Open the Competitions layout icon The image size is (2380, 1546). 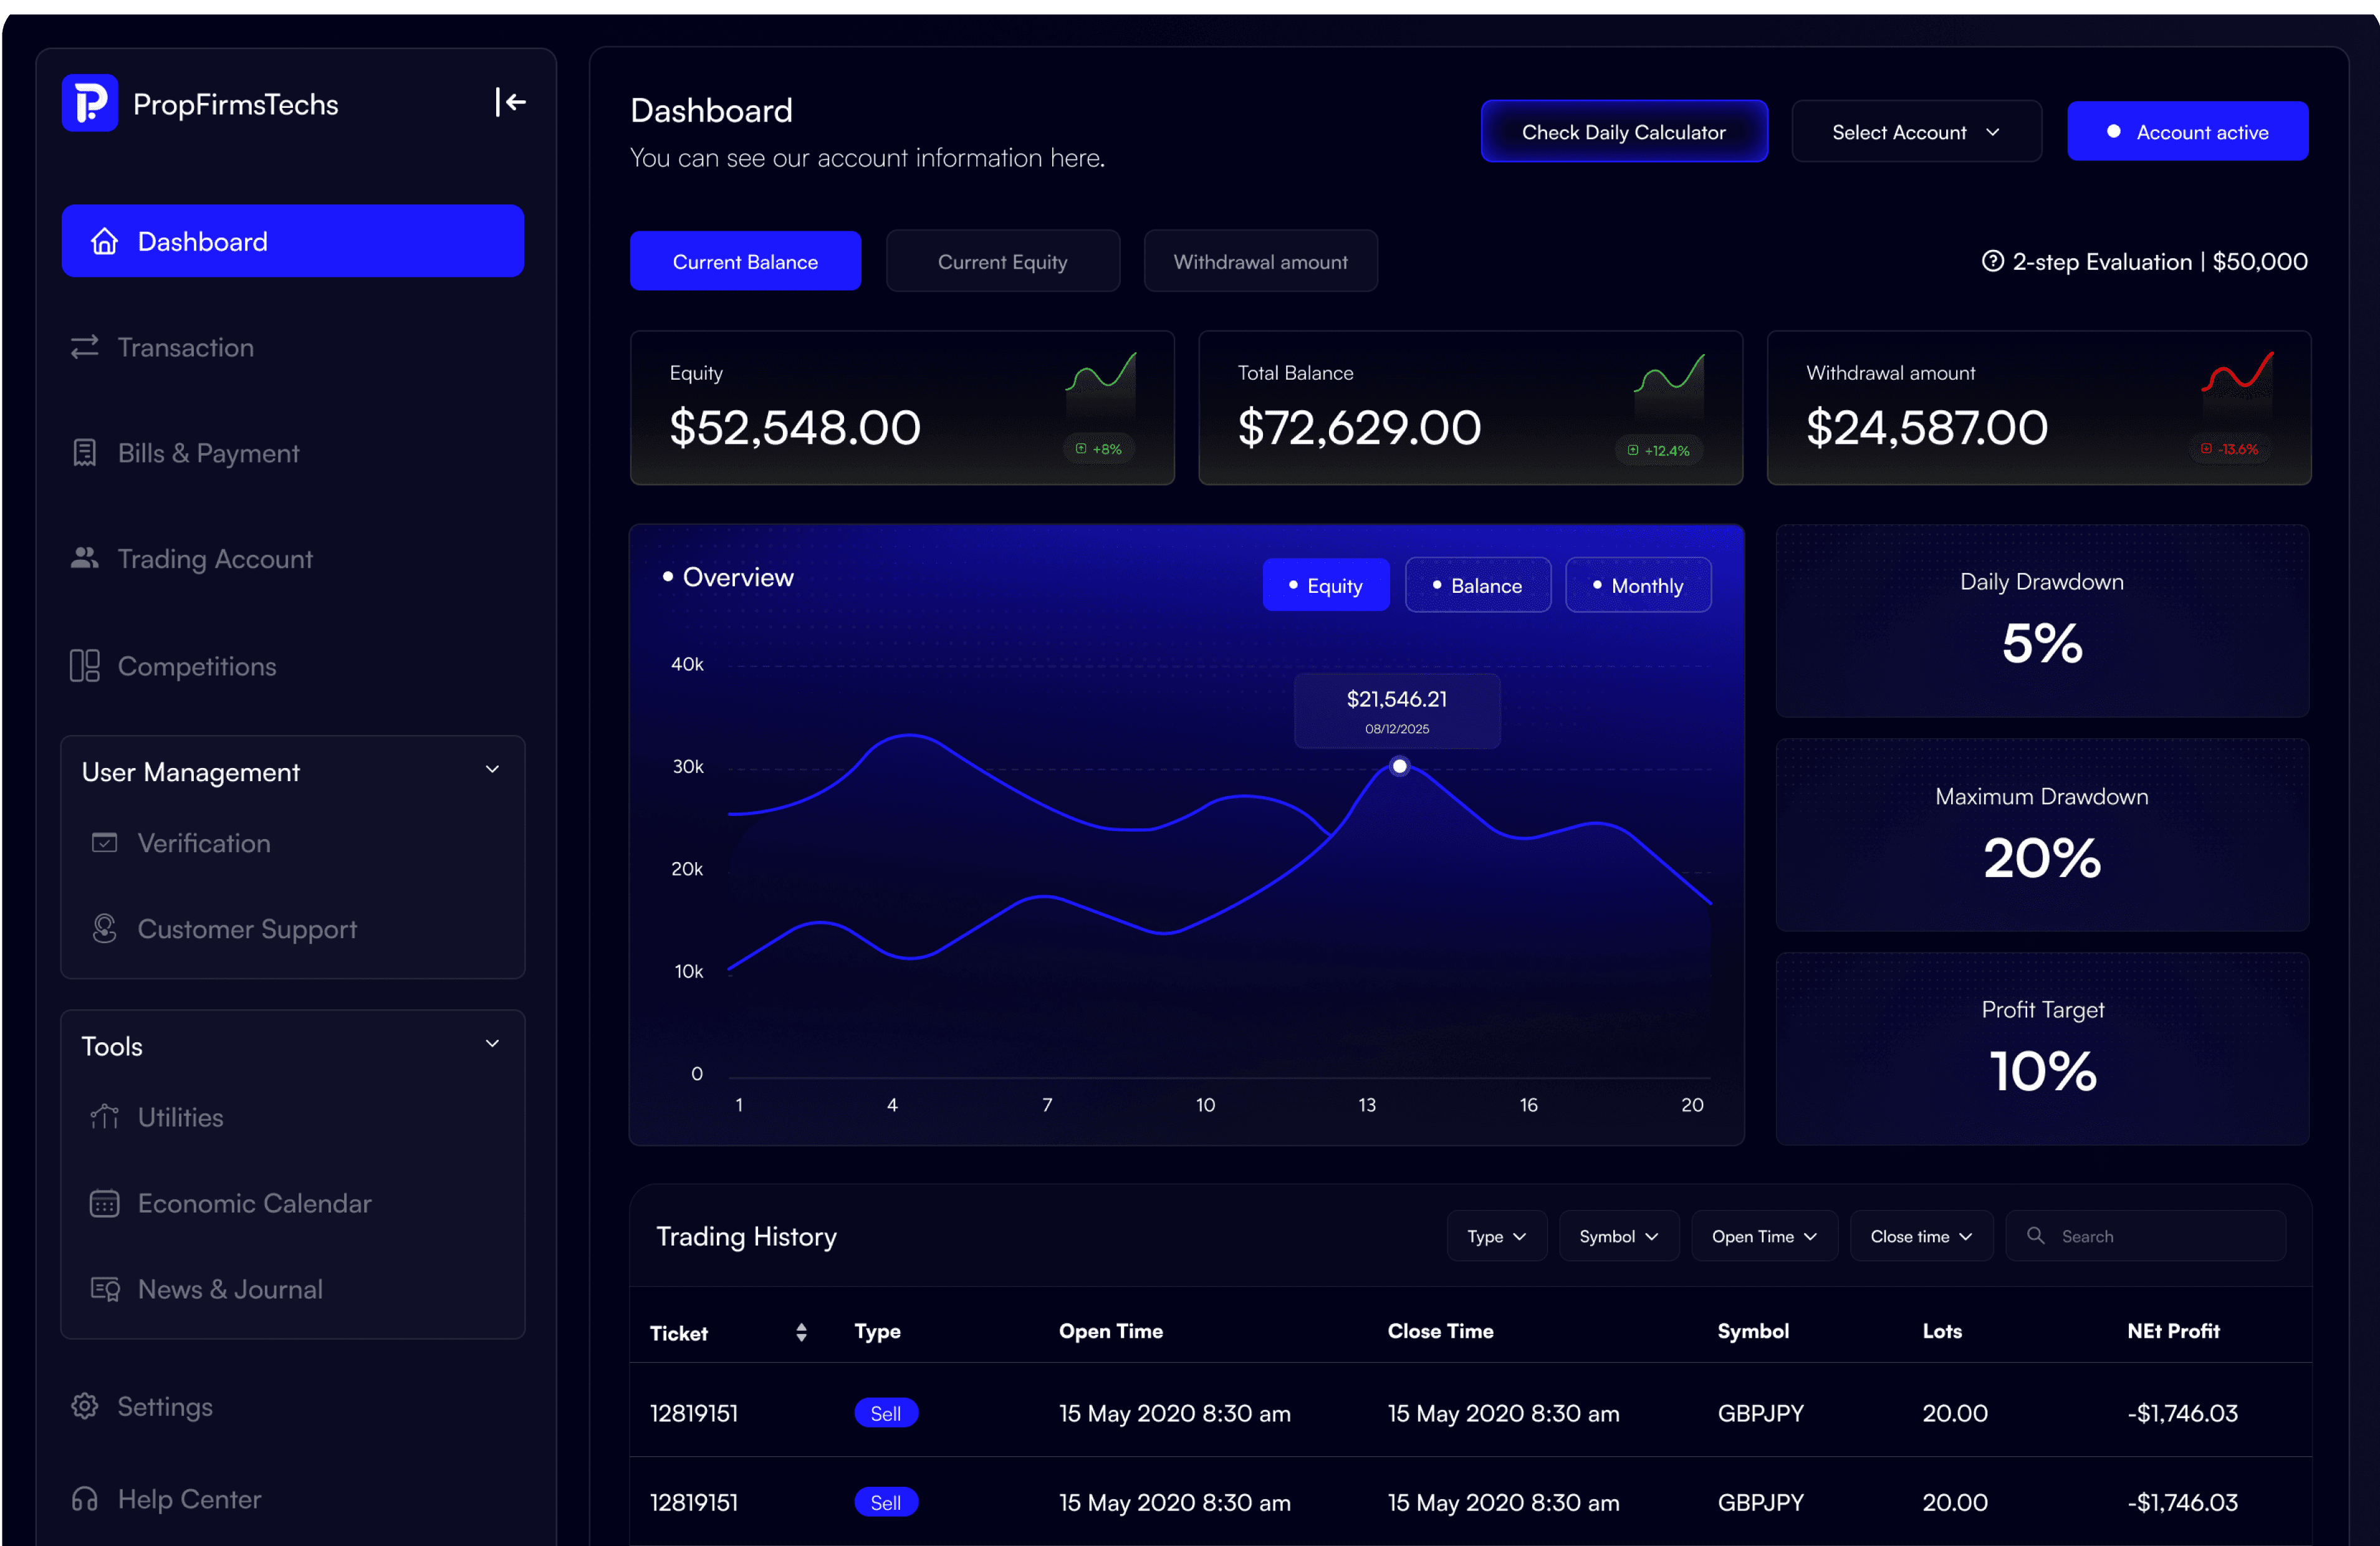[x=85, y=666]
